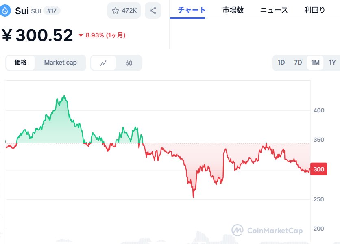Click the #17 rank badge
Screen dimensions: 340x244
pyautogui.click(x=52, y=11)
